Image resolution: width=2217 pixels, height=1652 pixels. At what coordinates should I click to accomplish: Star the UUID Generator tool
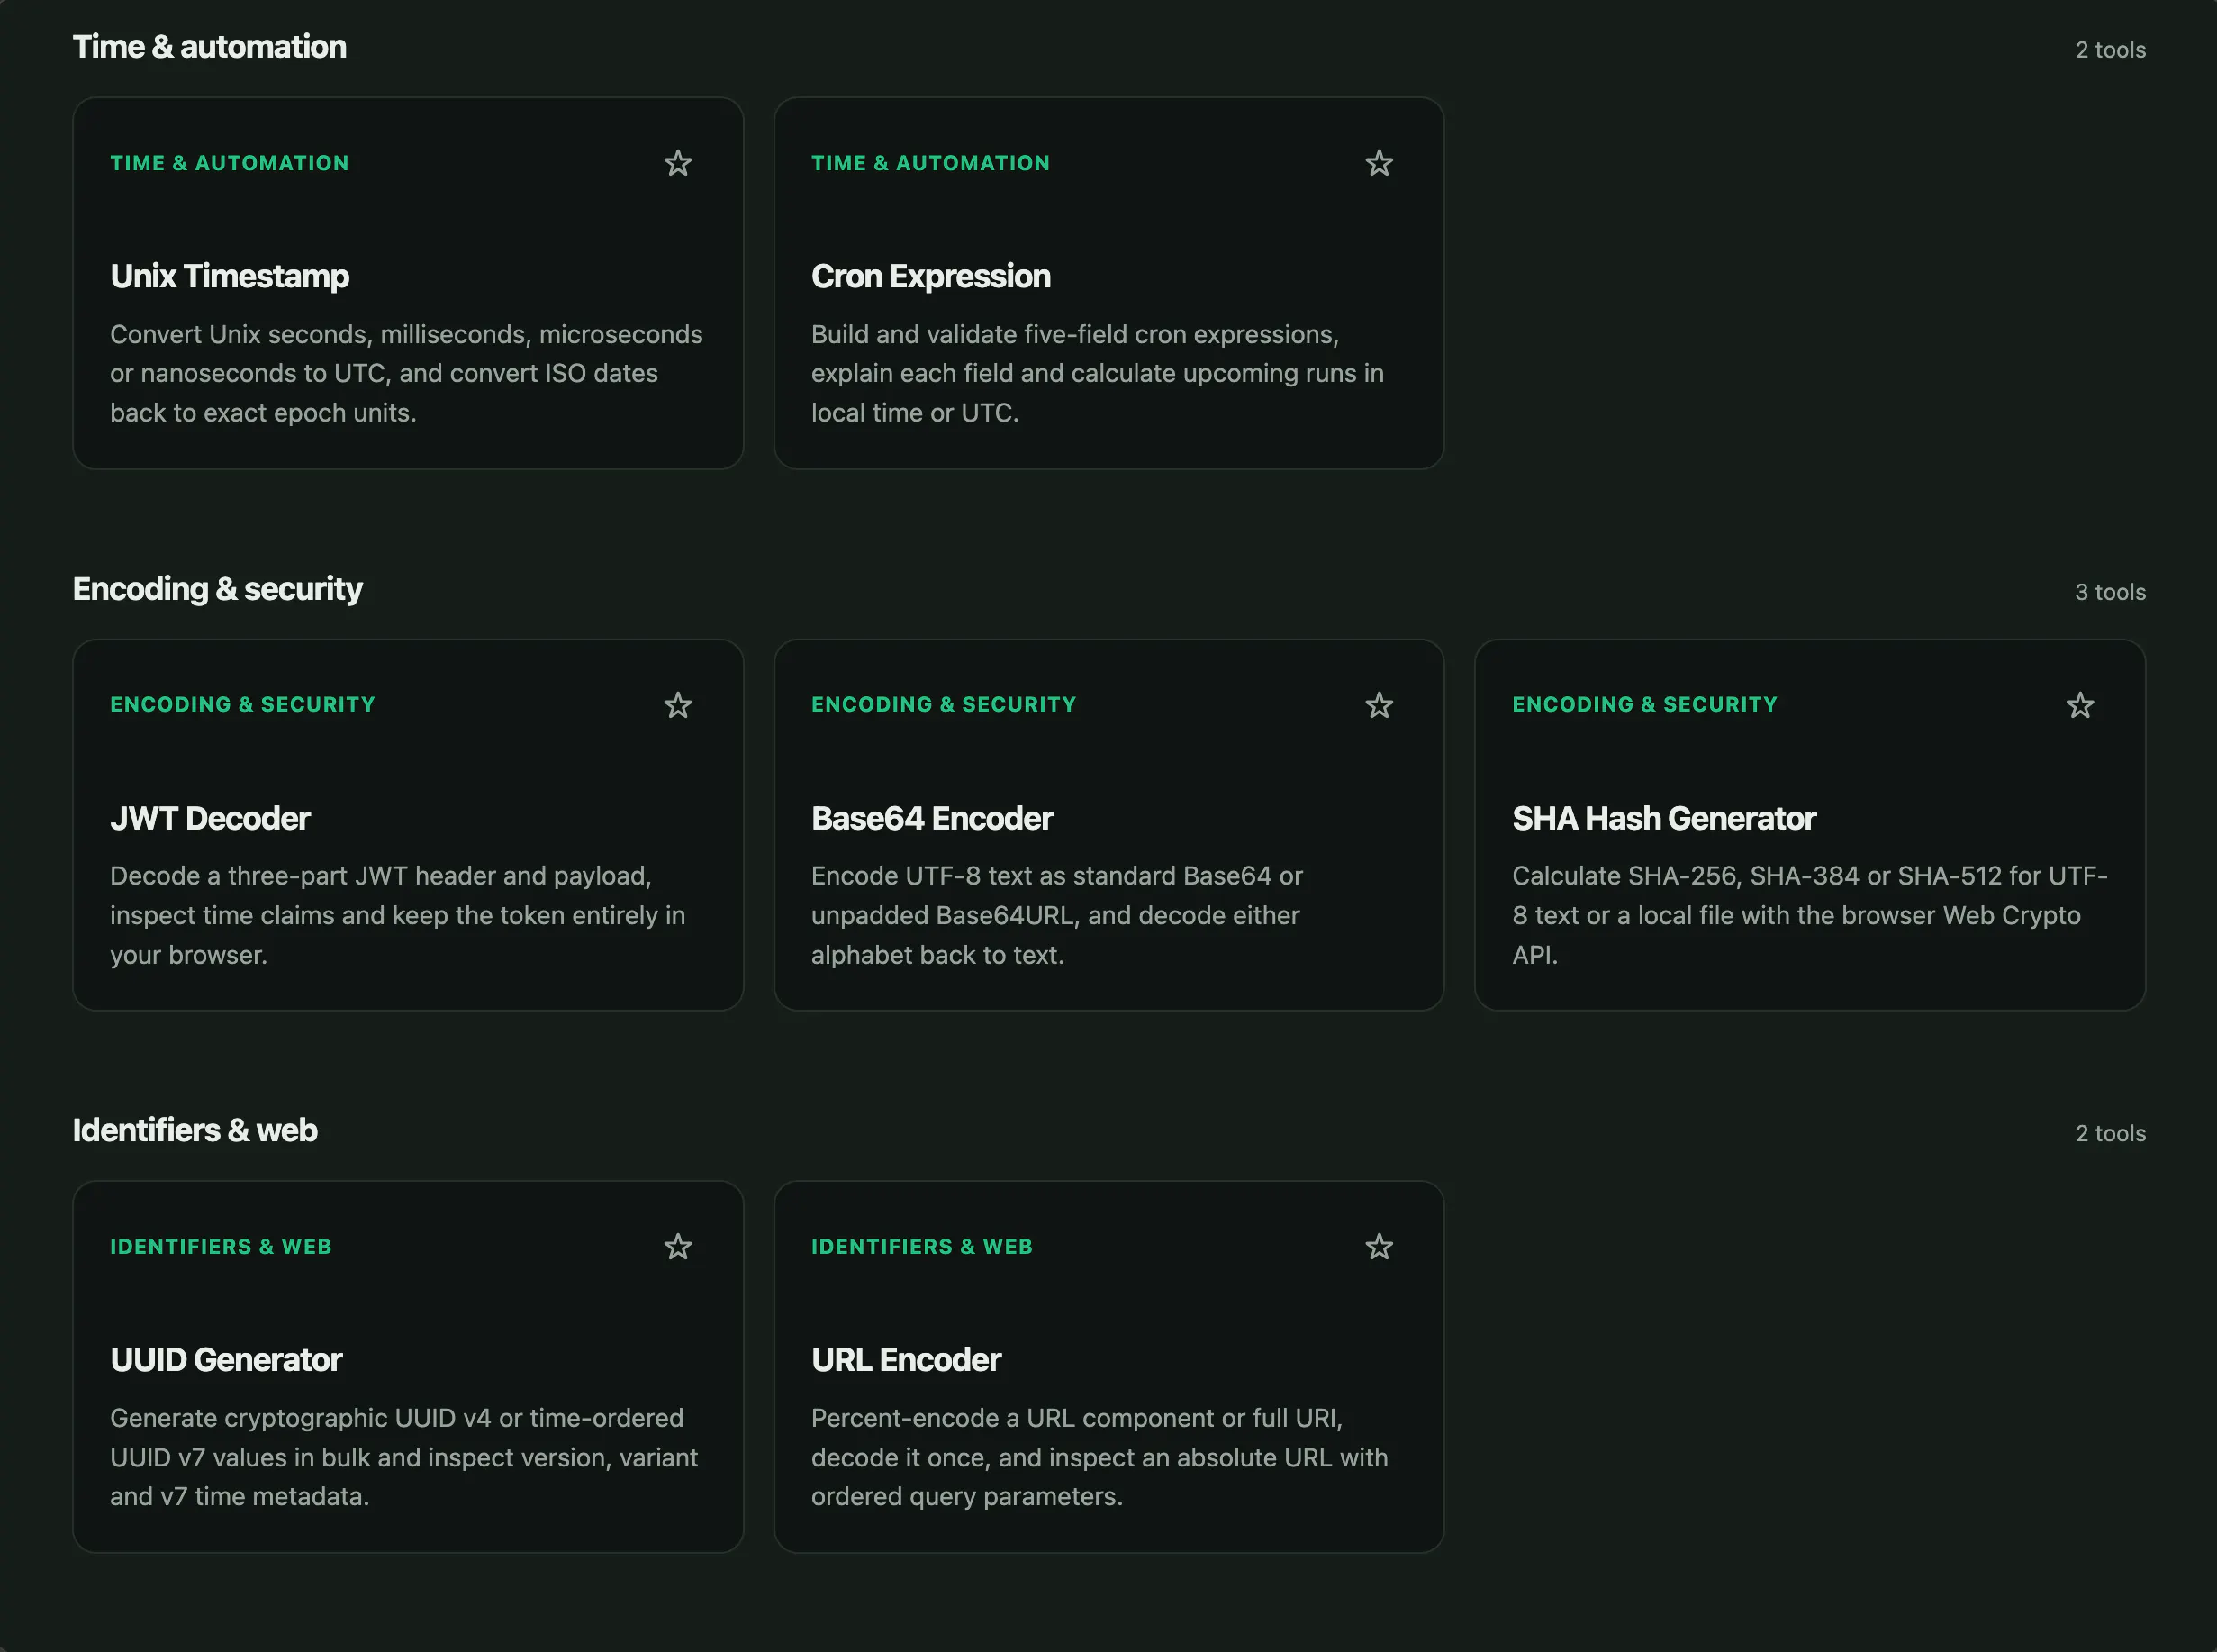(678, 1247)
